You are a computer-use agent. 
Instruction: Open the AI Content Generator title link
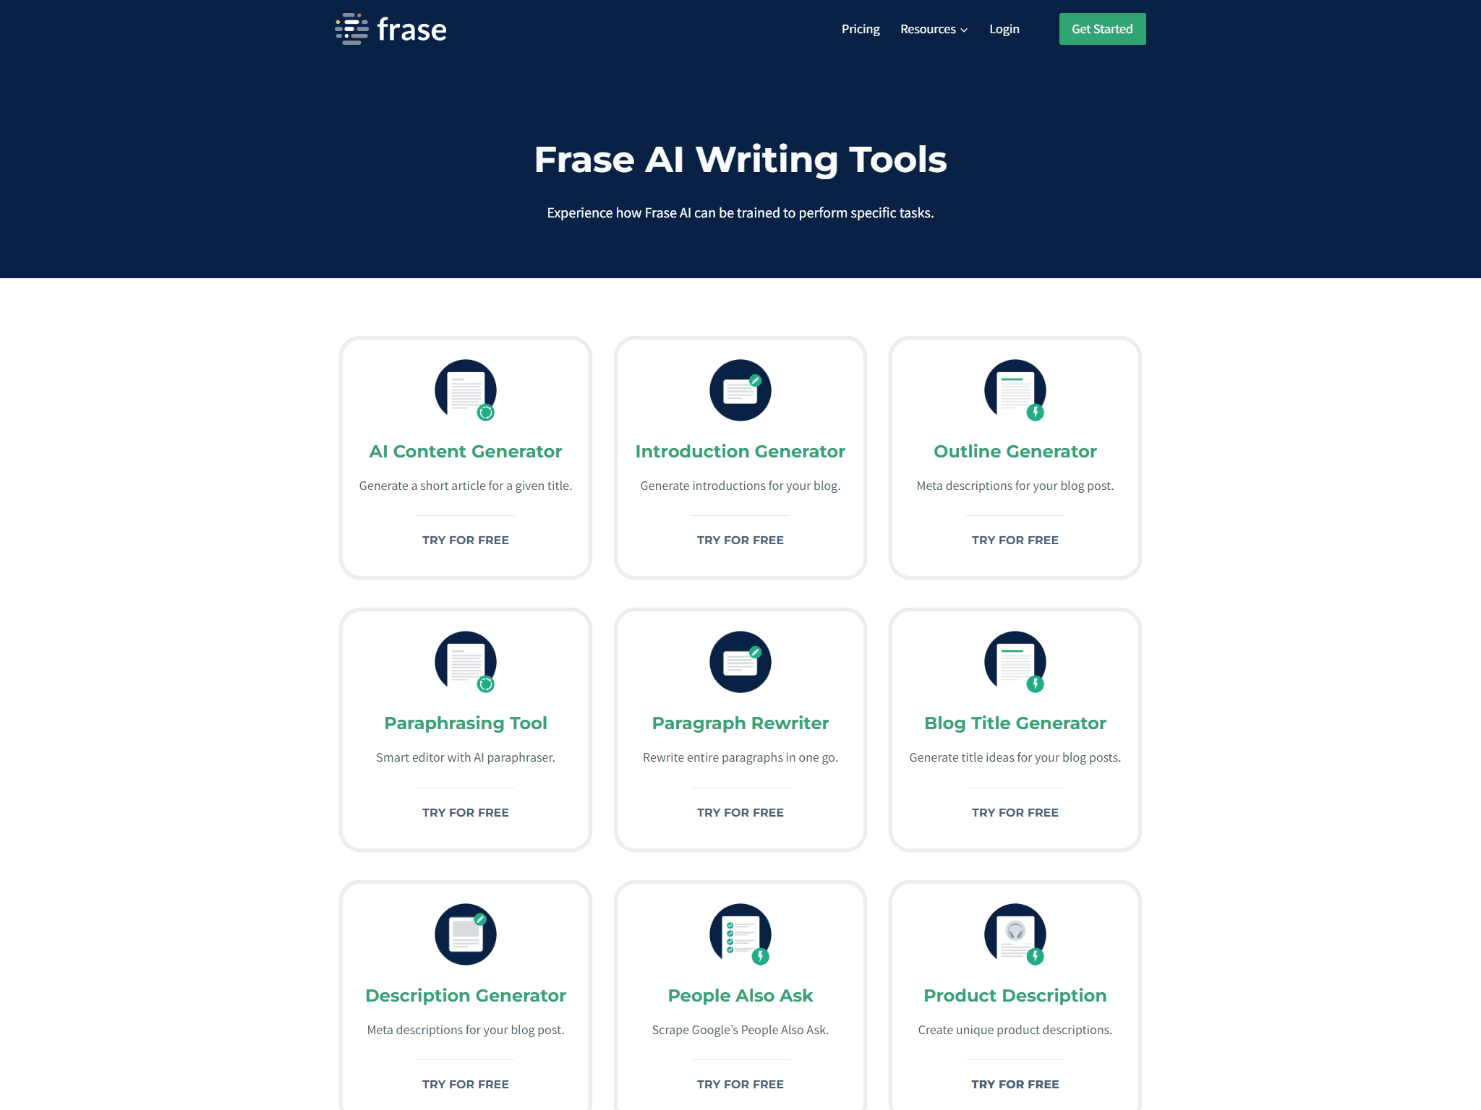click(x=466, y=452)
